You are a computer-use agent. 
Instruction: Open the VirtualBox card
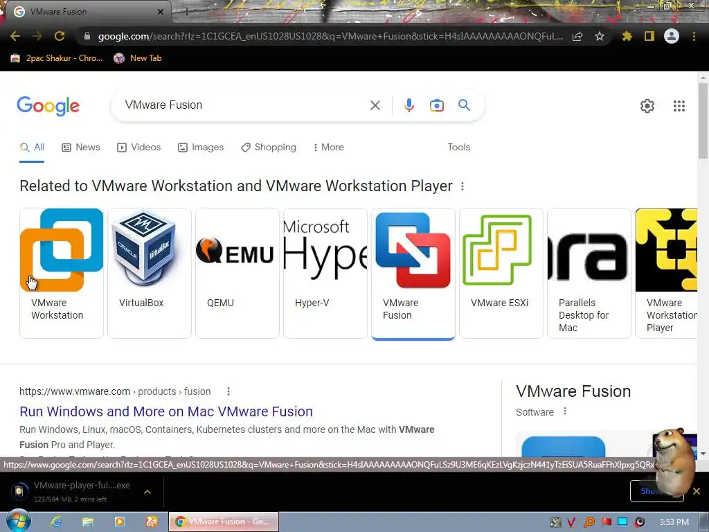150,273
